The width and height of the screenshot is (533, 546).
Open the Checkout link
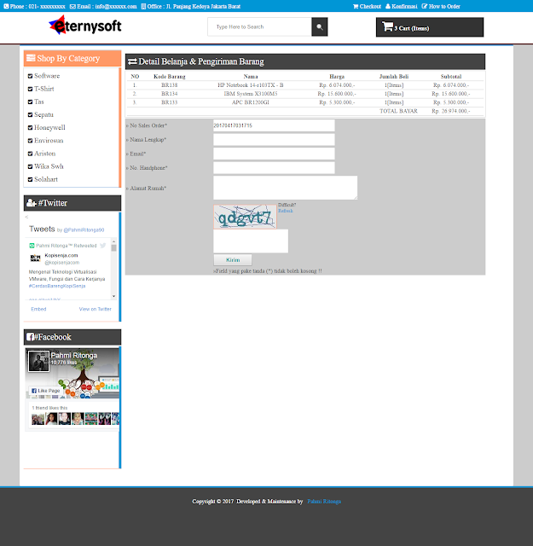click(x=370, y=6)
